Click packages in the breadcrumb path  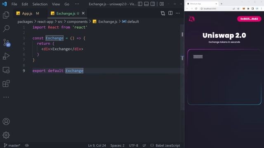pyautogui.click(x=25, y=22)
